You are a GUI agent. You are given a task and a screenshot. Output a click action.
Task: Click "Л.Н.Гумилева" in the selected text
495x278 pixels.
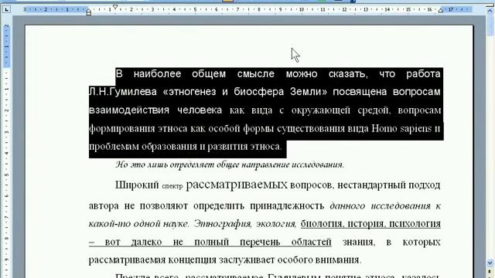click(123, 92)
